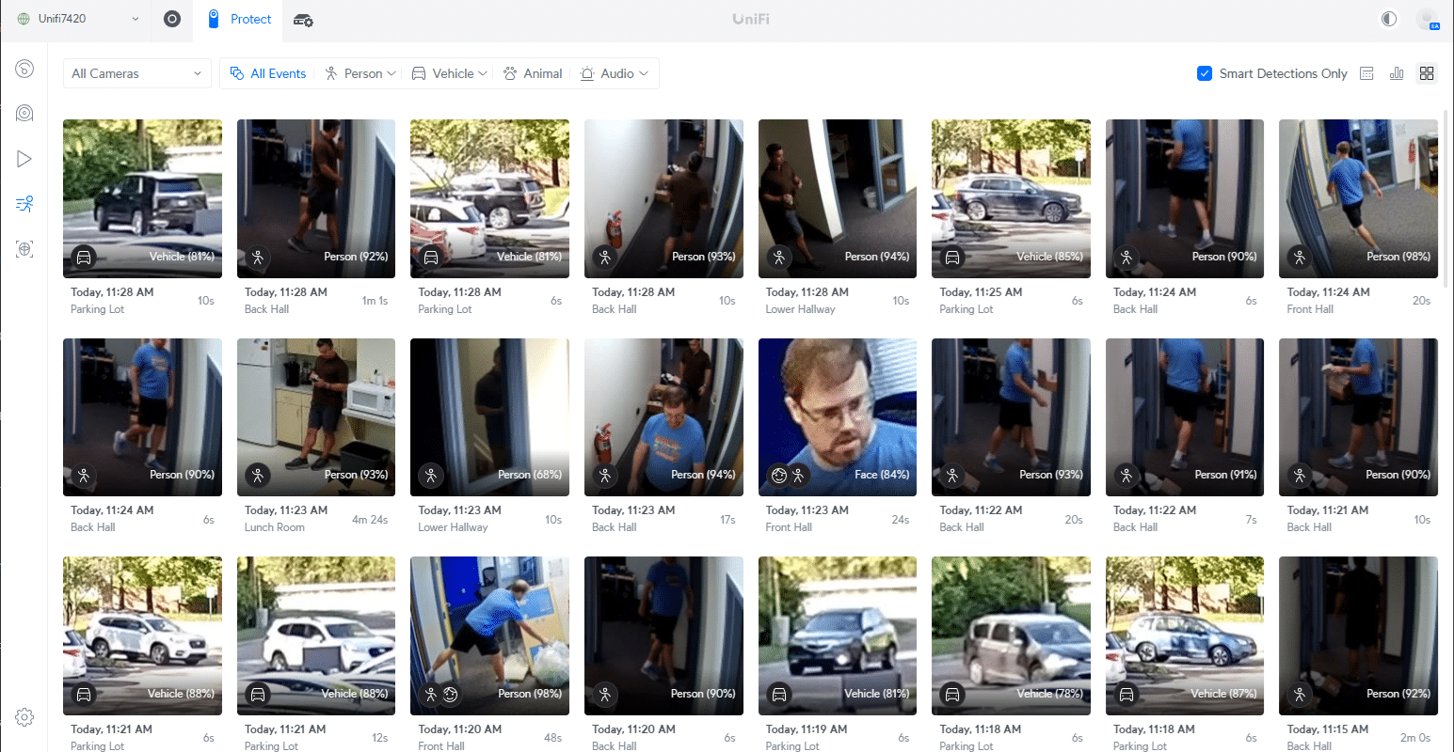Open the Detections icon in the sidebar

point(24,204)
